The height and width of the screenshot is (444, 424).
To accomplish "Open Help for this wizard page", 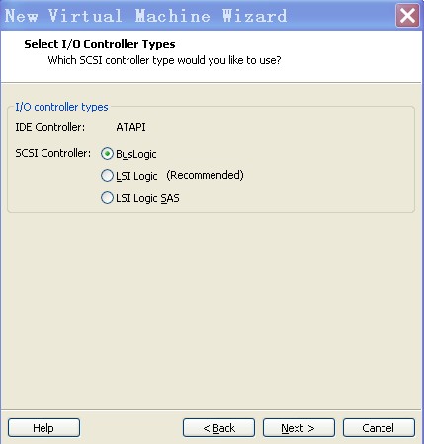I will 43,428.
